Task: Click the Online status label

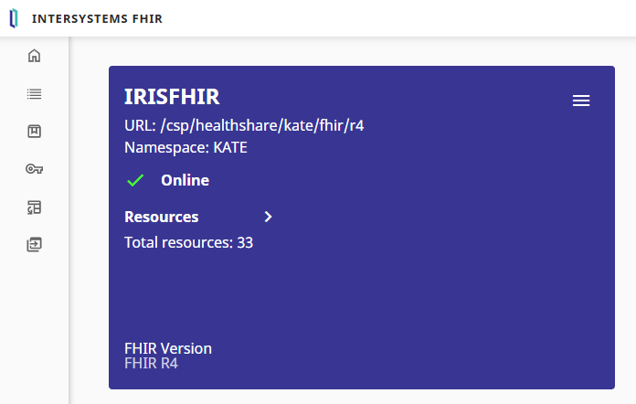Action: click(185, 180)
